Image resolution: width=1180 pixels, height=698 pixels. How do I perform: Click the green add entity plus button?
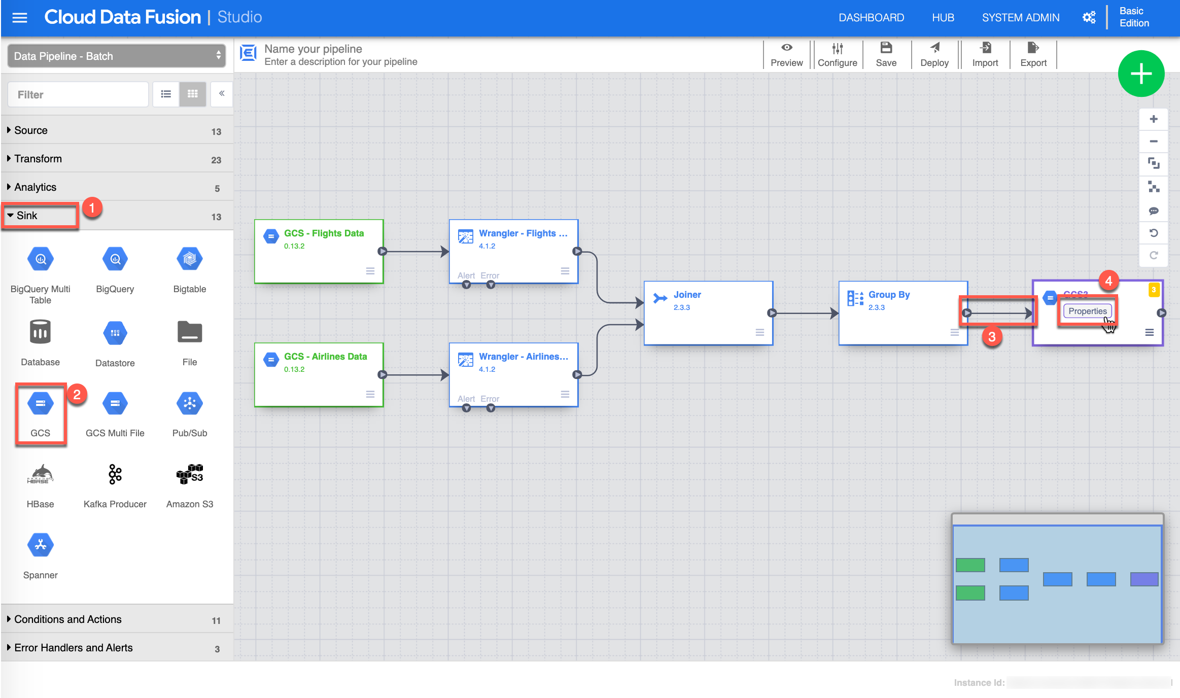[1141, 74]
